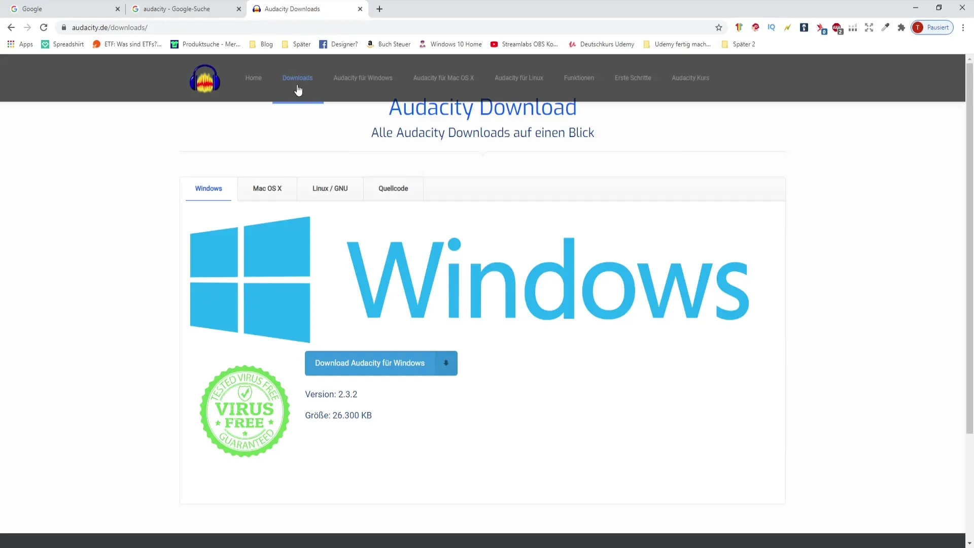
Task: Open Audacity für Windows nav item
Action: (x=363, y=78)
